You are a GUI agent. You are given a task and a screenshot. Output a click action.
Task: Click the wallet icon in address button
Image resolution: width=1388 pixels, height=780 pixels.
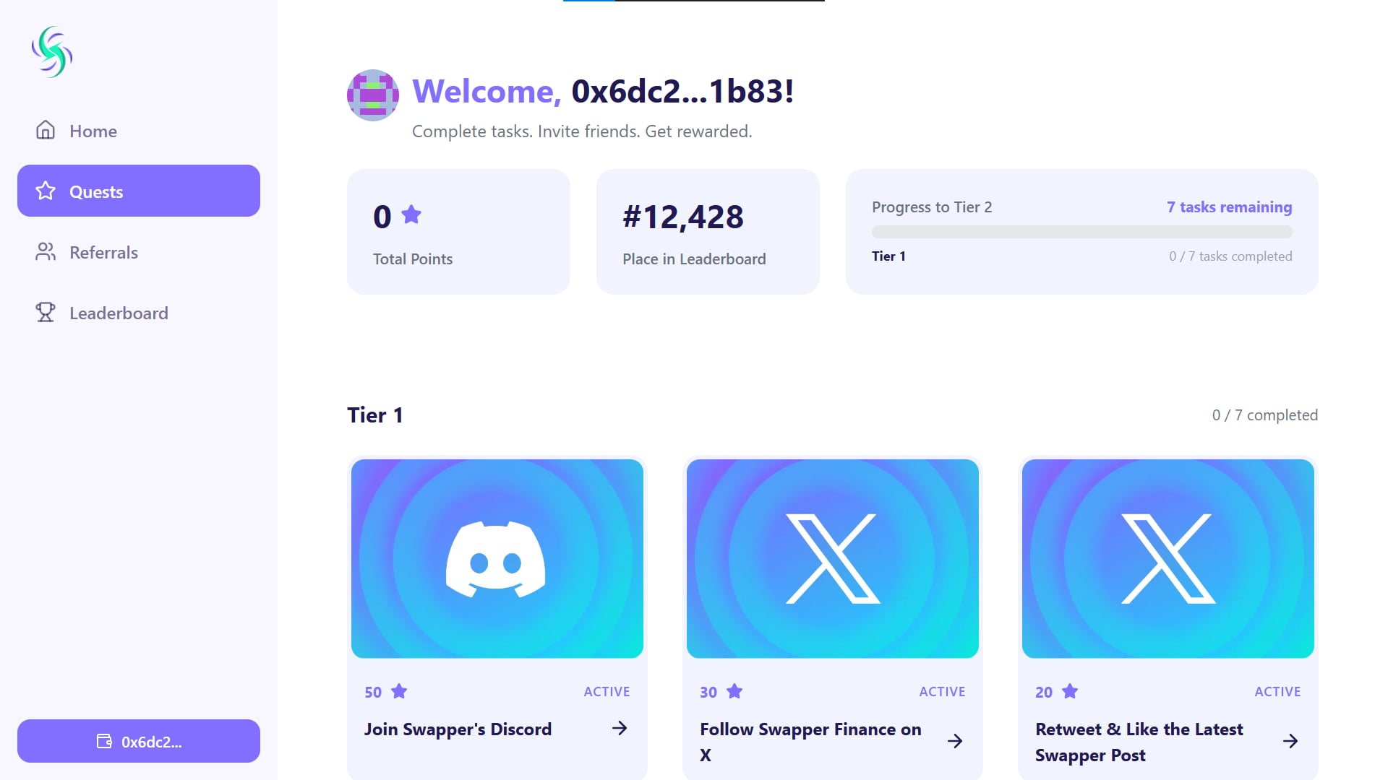(104, 741)
